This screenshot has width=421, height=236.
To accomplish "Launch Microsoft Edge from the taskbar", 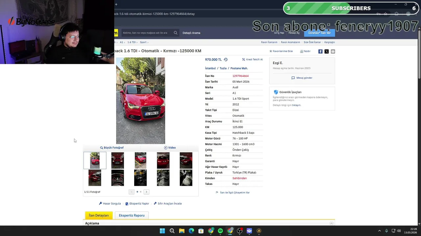I will pos(191,231).
